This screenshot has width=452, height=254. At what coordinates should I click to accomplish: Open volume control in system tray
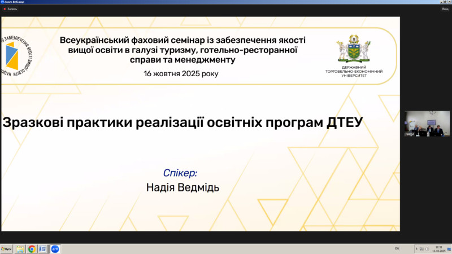(x=427, y=248)
